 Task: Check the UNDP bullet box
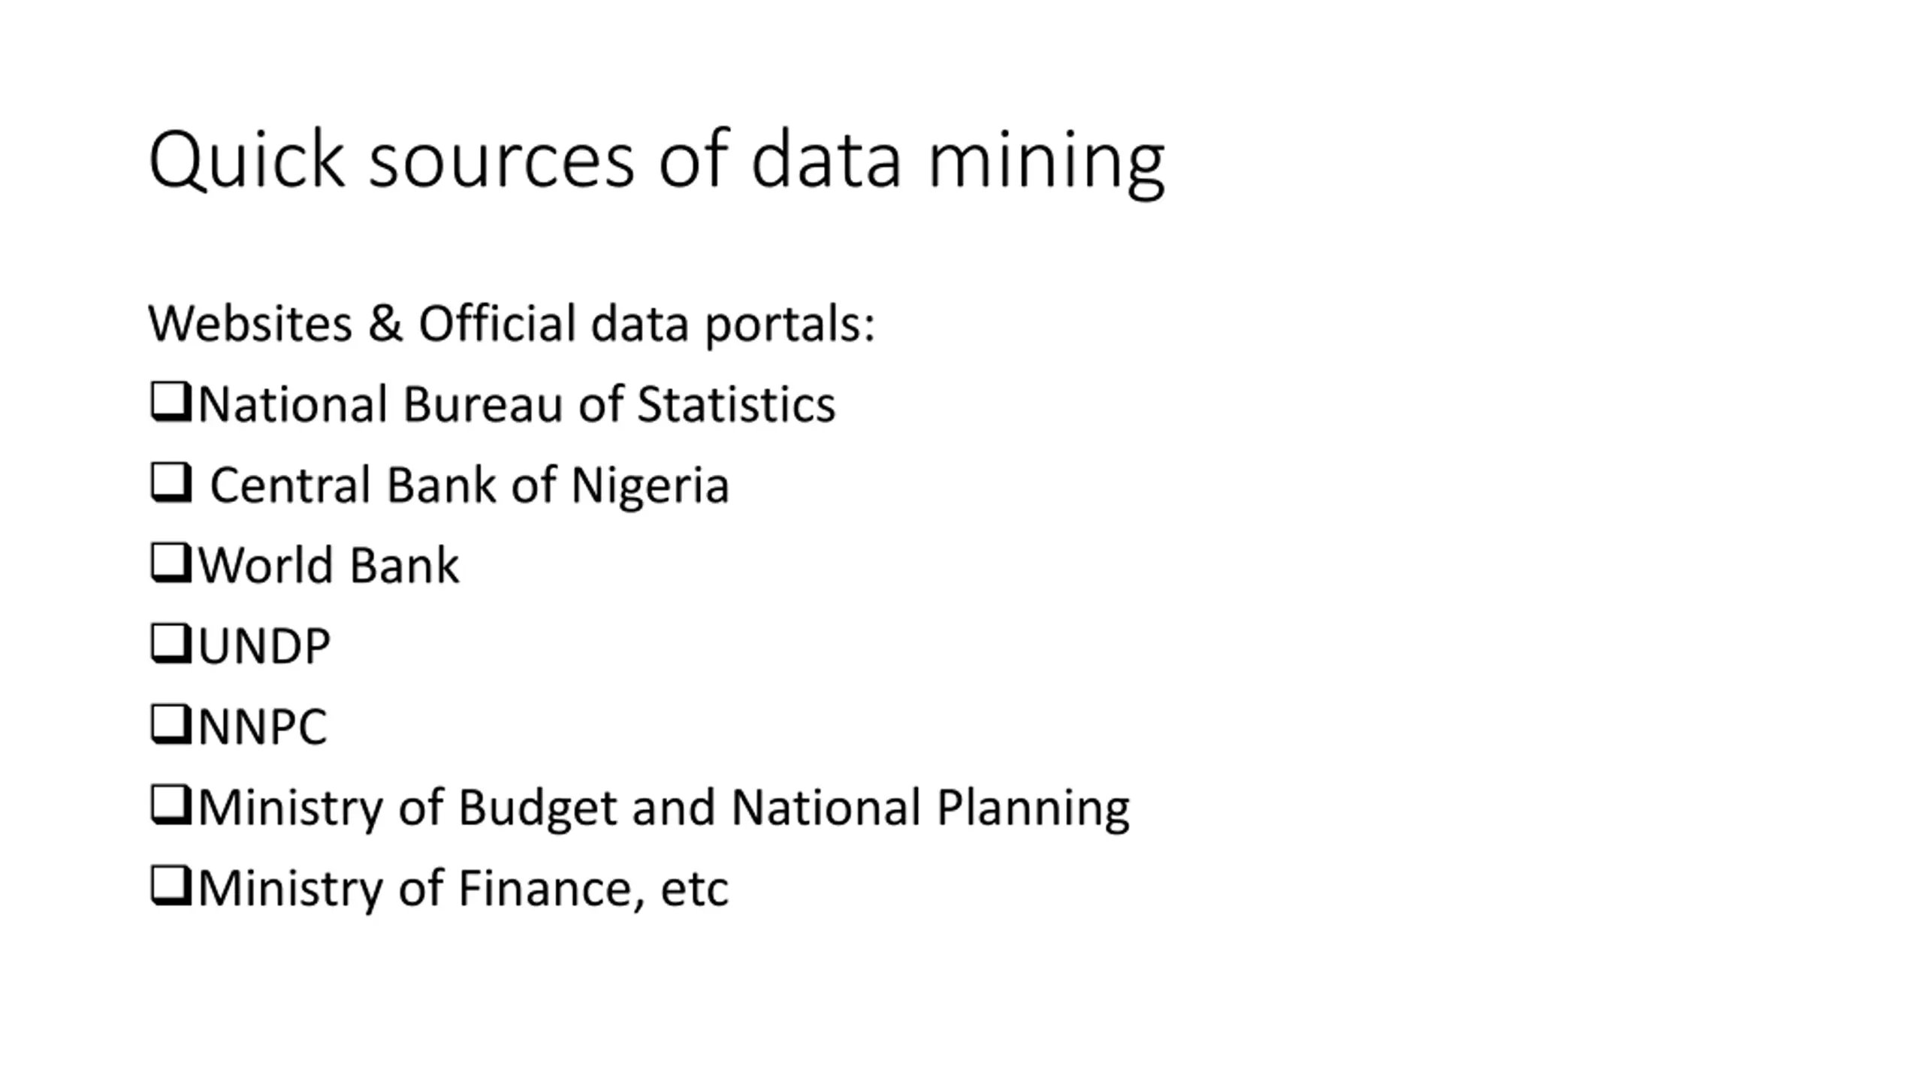[x=171, y=643]
